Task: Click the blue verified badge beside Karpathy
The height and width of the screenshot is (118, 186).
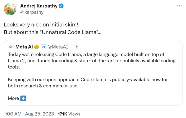Action: click(61, 6)
